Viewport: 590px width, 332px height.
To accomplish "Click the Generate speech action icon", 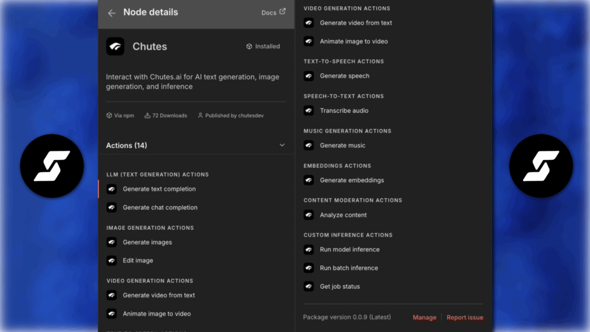I will point(309,76).
